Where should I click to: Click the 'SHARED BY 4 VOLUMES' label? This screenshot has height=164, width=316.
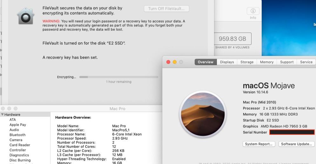(x=232, y=47)
